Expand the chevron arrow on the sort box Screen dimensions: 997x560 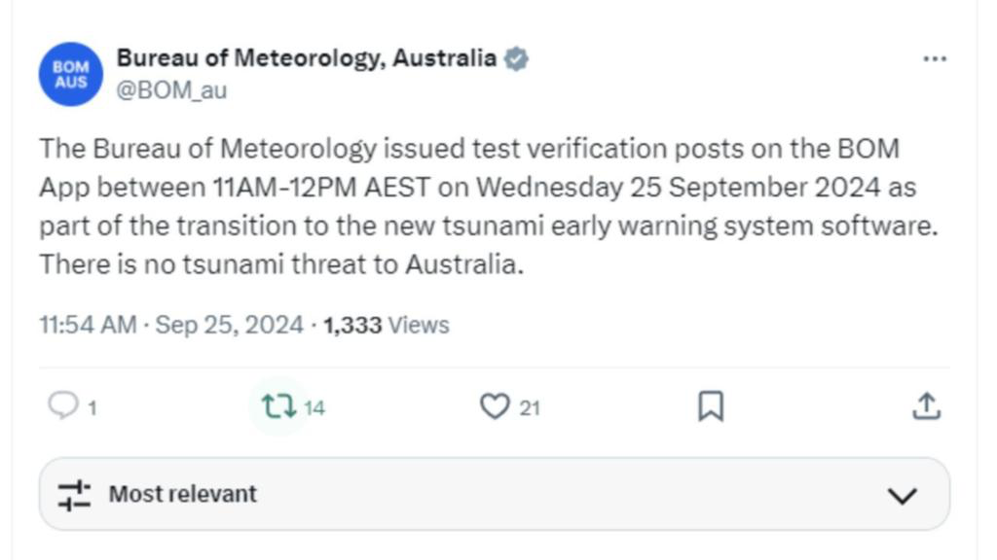point(903,496)
